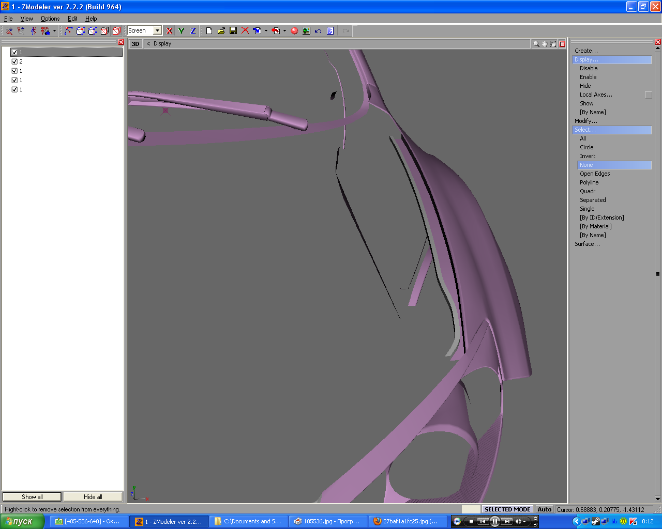
Task: Open the Materials editor red sphere icon
Action: point(294,31)
